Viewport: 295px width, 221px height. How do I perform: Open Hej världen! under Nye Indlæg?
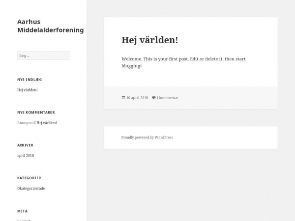click(x=28, y=90)
